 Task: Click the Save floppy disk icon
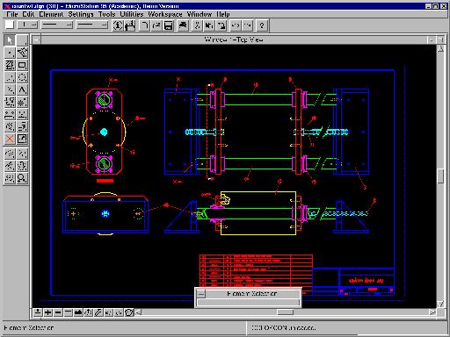point(169,25)
